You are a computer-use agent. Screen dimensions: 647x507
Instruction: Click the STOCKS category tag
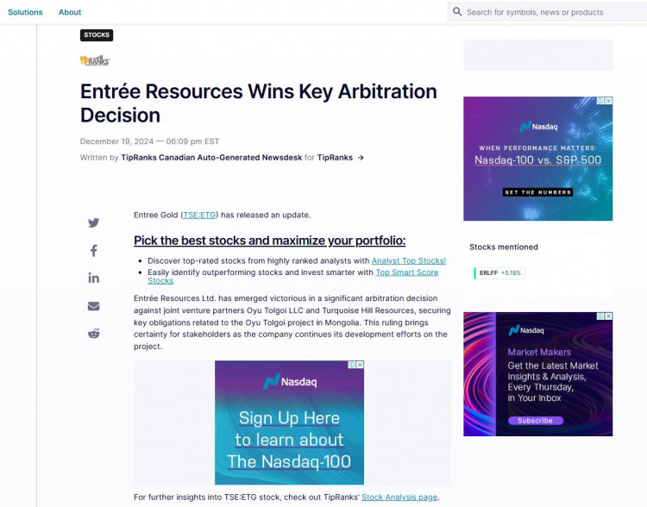[x=97, y=35]
